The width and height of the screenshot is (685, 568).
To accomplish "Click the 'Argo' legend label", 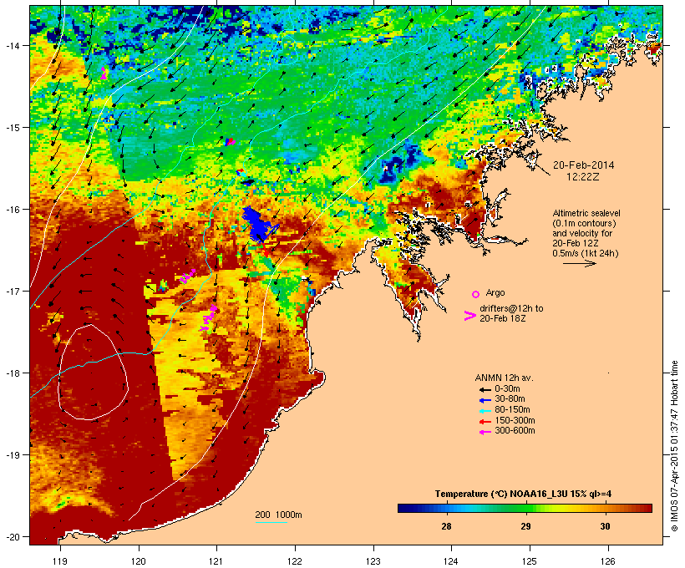I will [x=495, y=292].
